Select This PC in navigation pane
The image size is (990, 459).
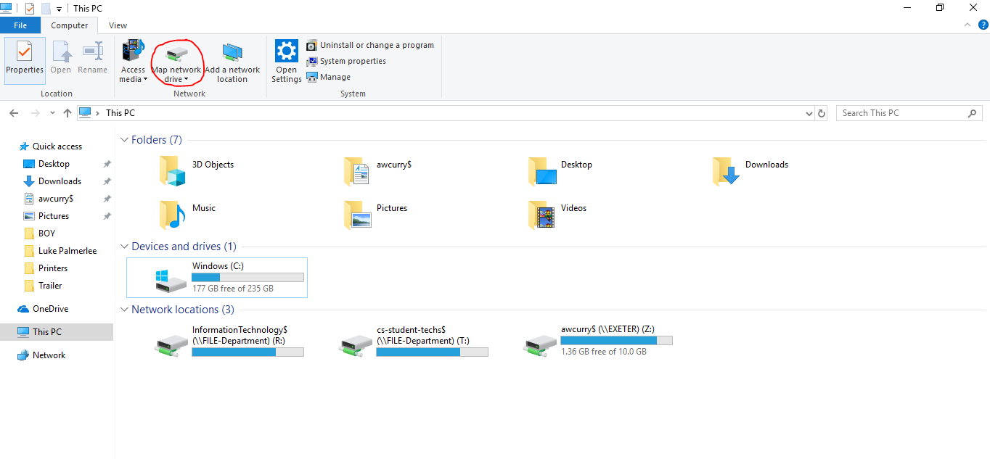(x=57, y=332)
